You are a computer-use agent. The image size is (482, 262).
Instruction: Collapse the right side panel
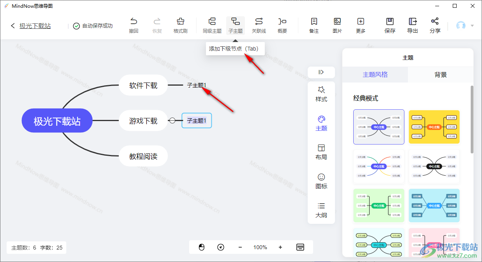point(321,72)
